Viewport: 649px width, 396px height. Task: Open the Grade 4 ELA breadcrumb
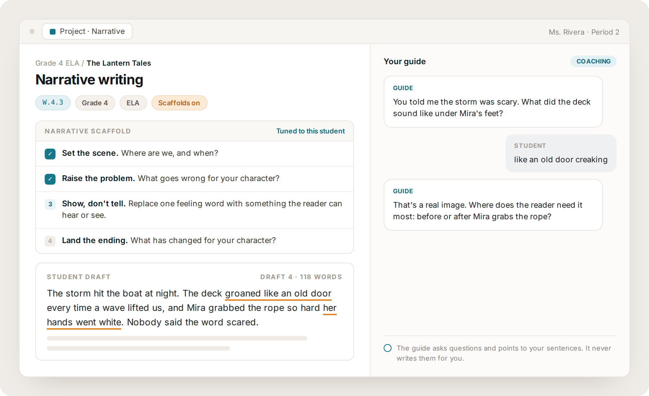pos(57,63)
